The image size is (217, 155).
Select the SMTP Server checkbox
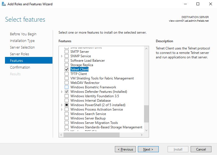(66, 52)
